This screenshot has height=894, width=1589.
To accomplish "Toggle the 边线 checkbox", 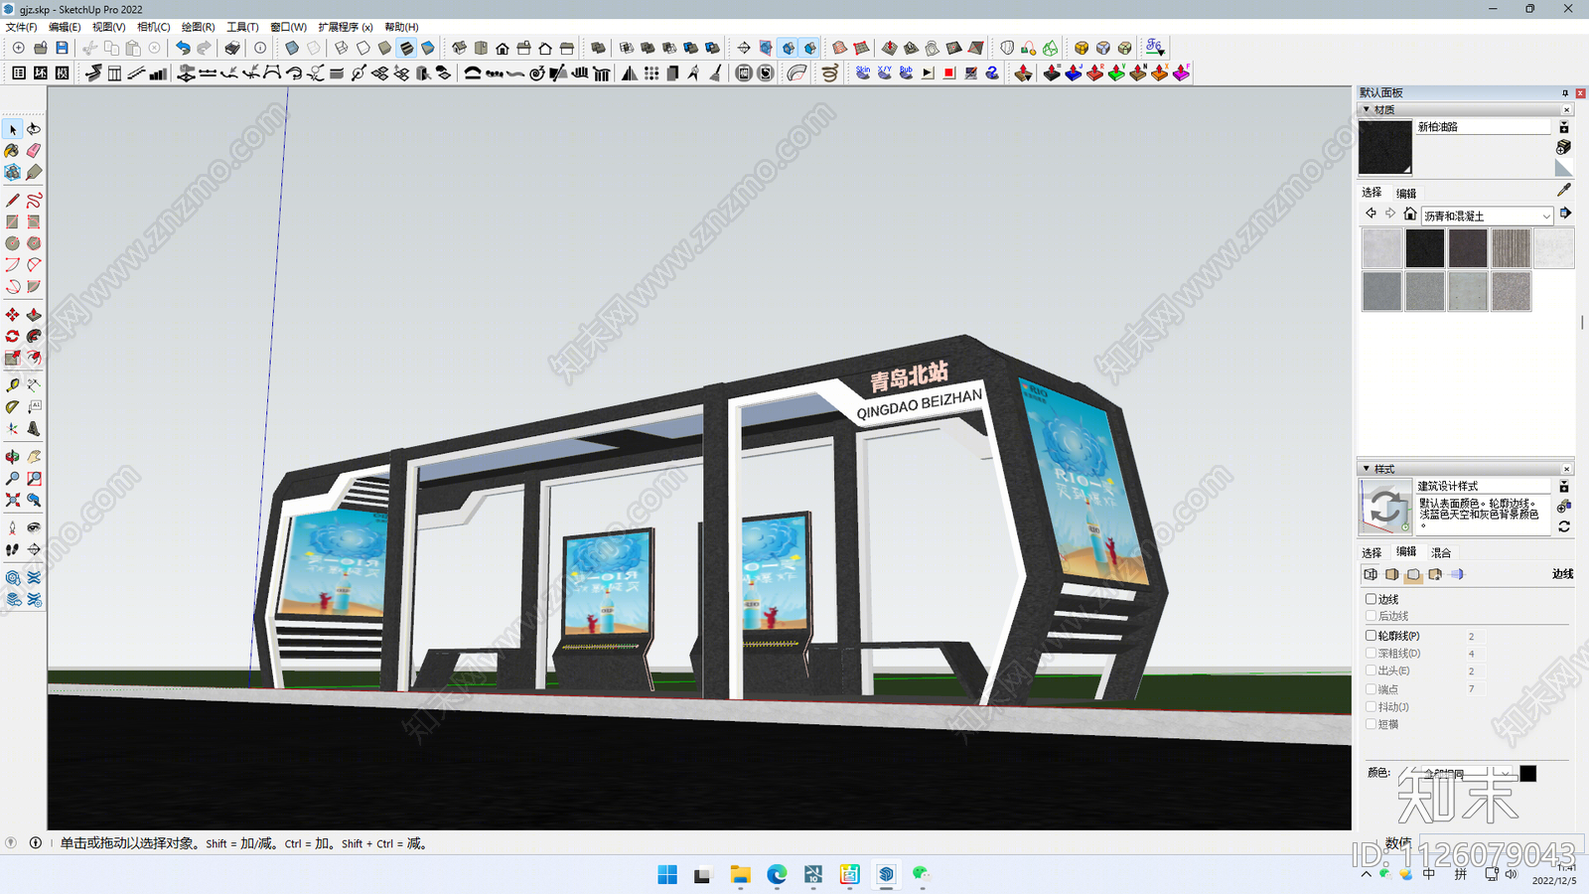I will (x=1372, y=599).
